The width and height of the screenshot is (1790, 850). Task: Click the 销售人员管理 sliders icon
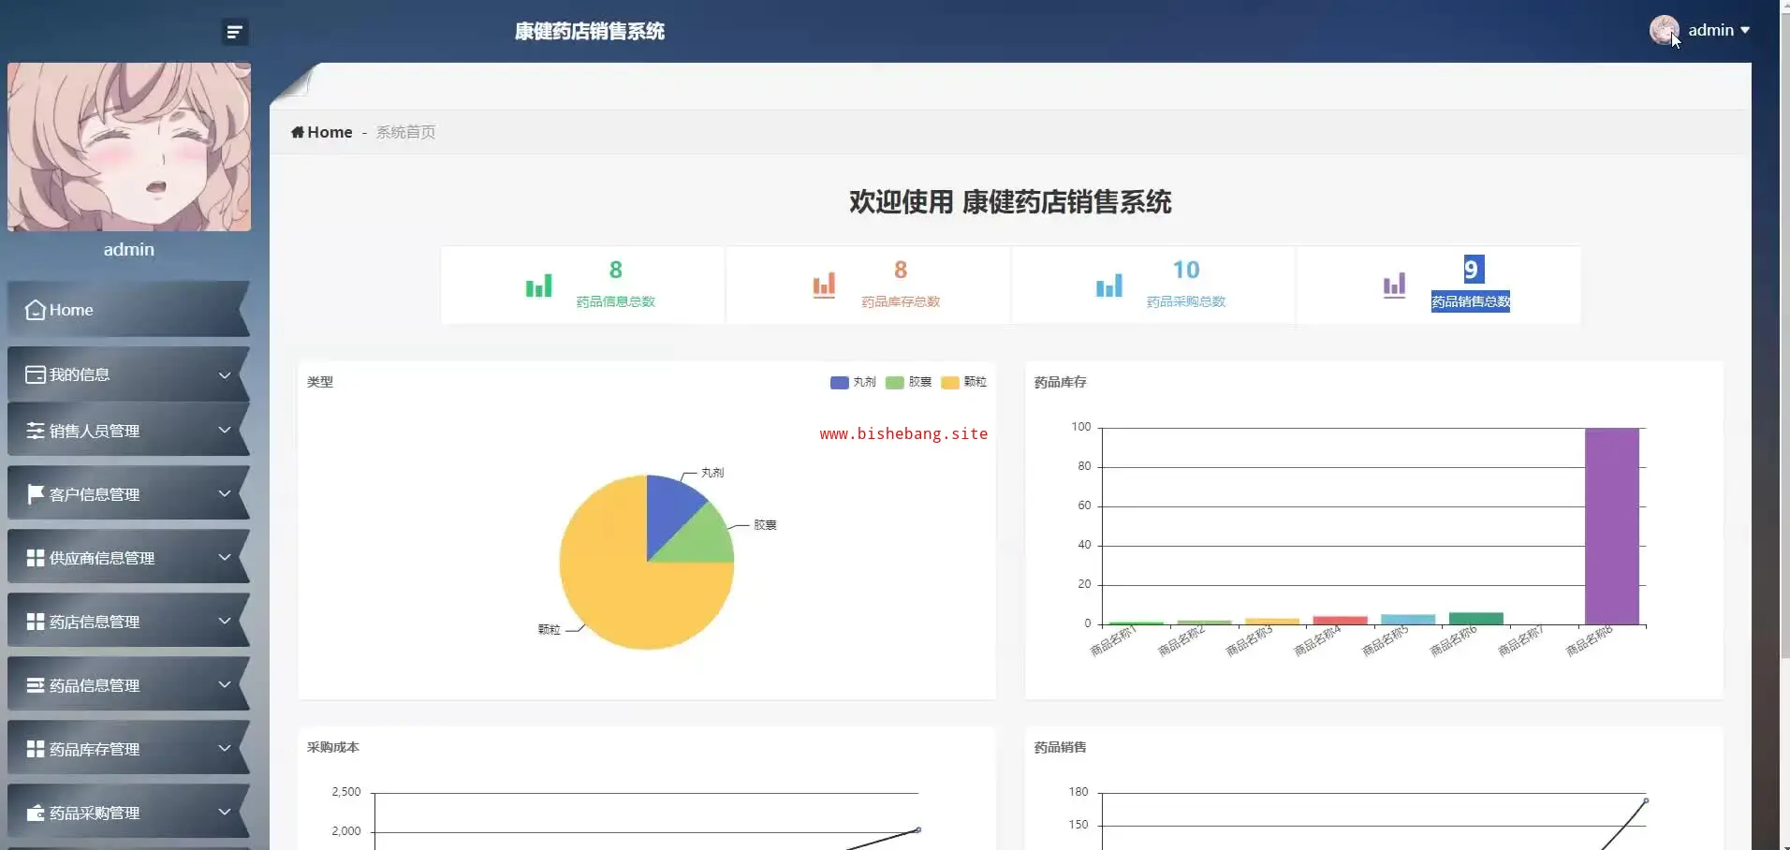(x=36, y=431)
